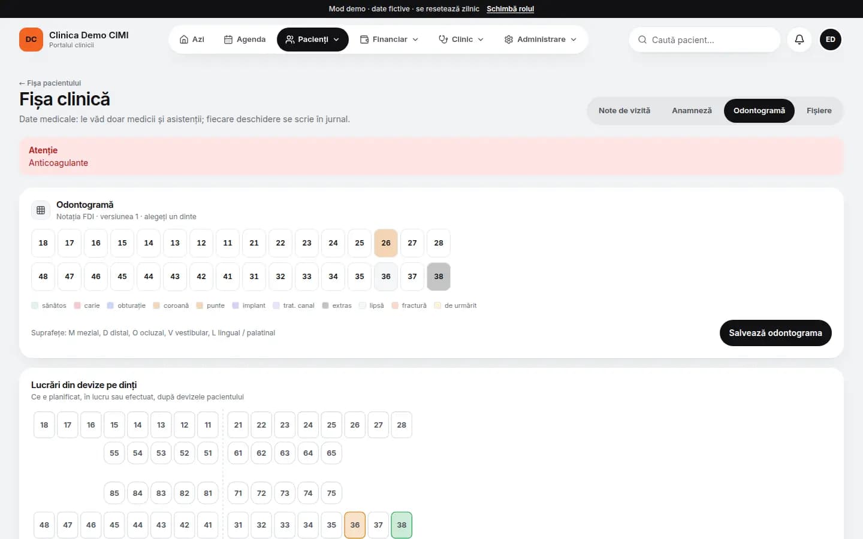
Task: Select tooth 18 in the Odontogramă chart
Action: tap(43, 243)
